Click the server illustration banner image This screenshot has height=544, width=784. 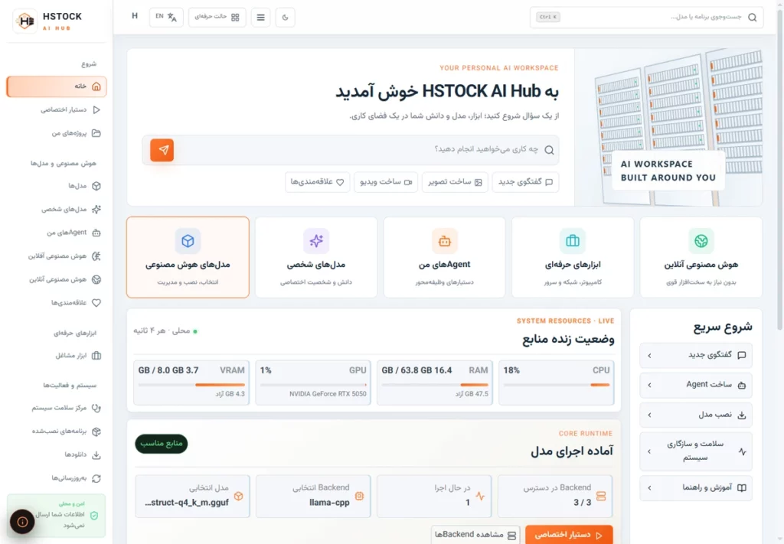click(668, 127)
